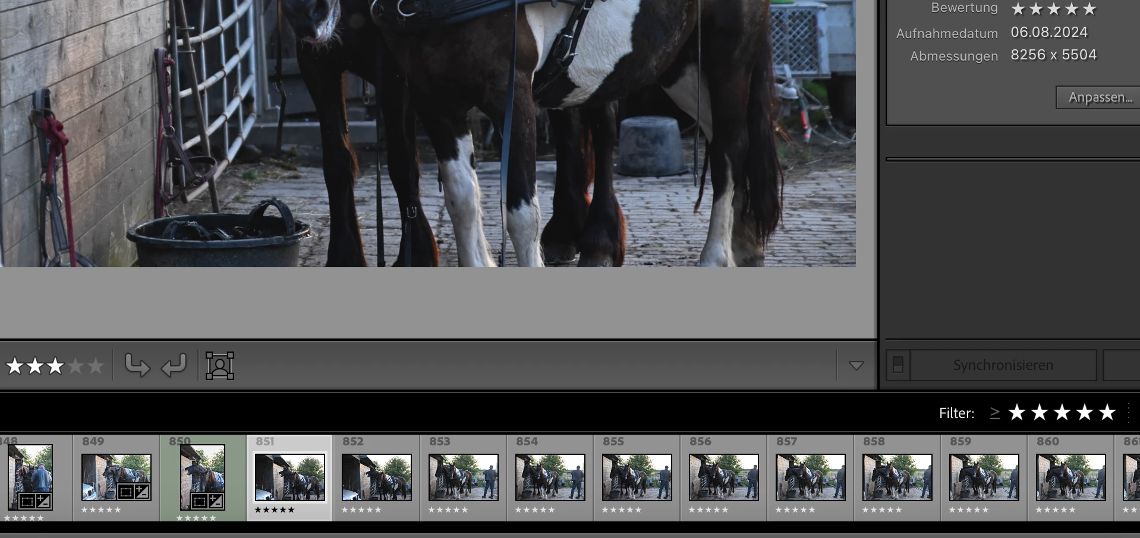Click the date value 06.08.2024

pos(1049,32)
